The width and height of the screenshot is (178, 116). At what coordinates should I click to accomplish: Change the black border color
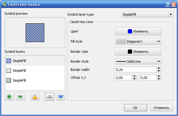pos(138,52)
